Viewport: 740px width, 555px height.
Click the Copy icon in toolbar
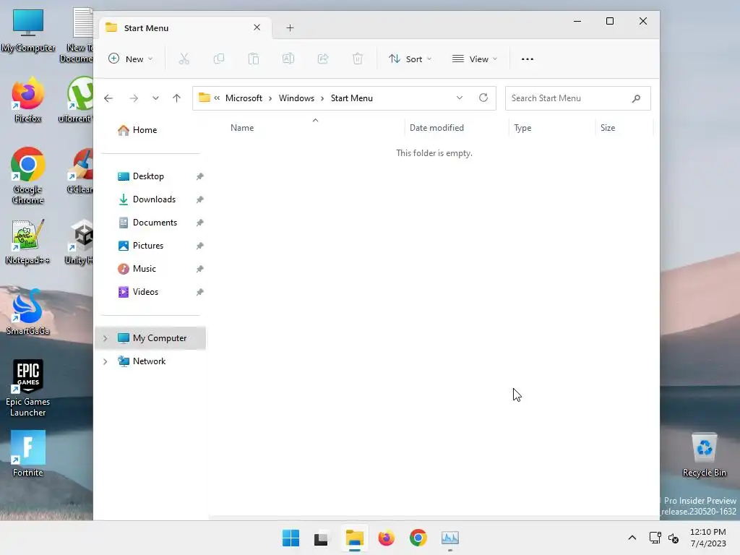pyautogui.click(x=218, y=59)
